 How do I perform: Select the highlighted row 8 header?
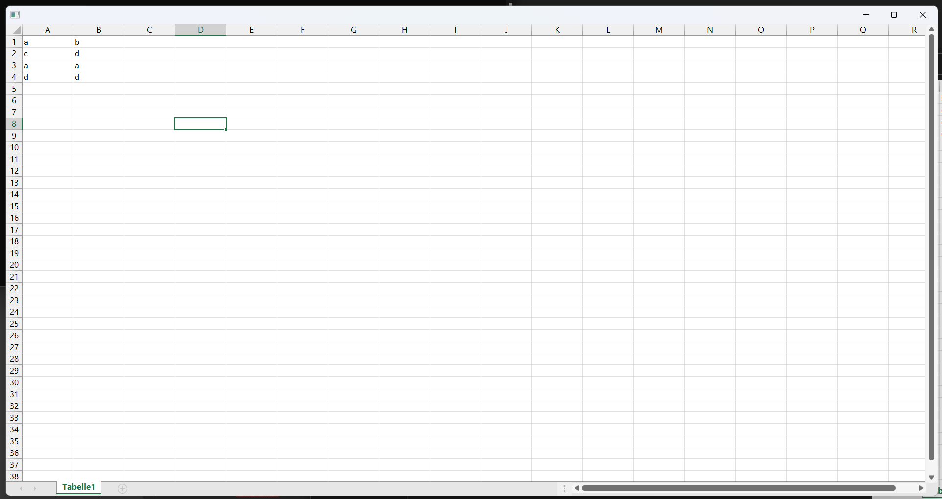[14, 124]
